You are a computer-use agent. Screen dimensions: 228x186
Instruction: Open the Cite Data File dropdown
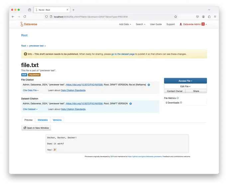(31, 90)
